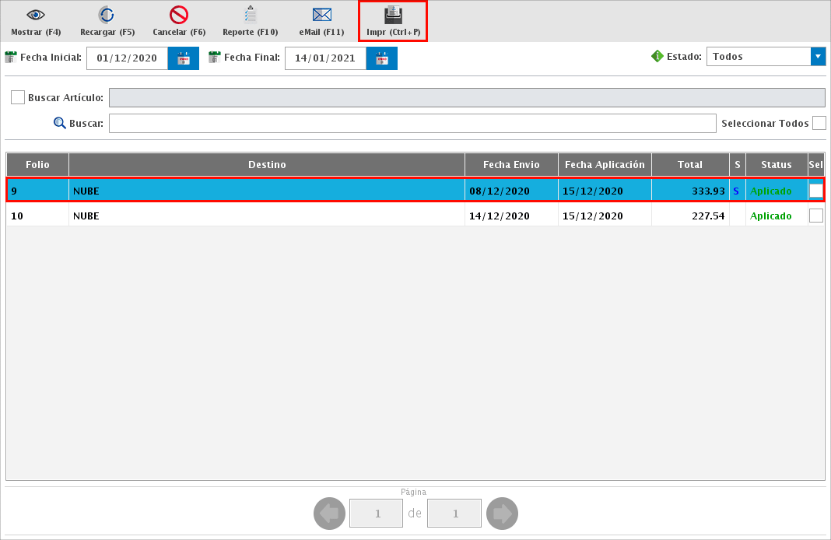Click the Mostrar eye icon
This screenshot has width=831, height=540.
tap(36, 15)
